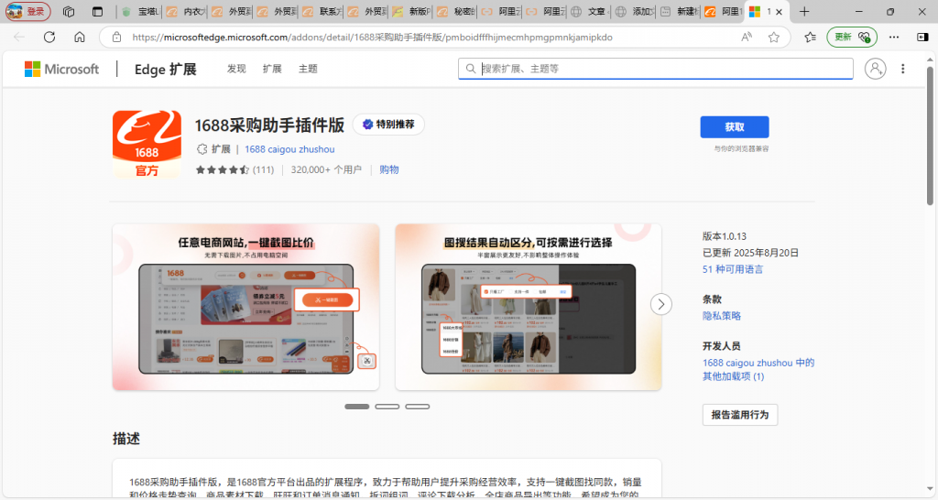View site information lock icon

coord(116,37)
